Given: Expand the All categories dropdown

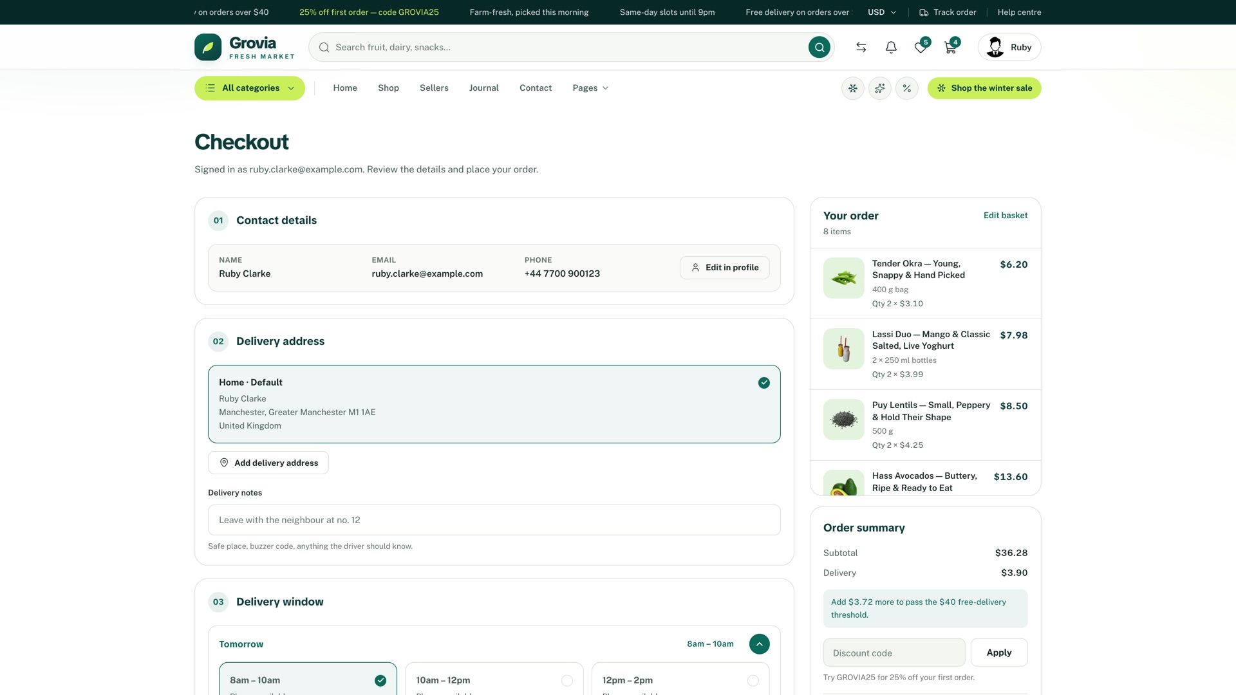Looking at the screenshot, I should (250, 88).
